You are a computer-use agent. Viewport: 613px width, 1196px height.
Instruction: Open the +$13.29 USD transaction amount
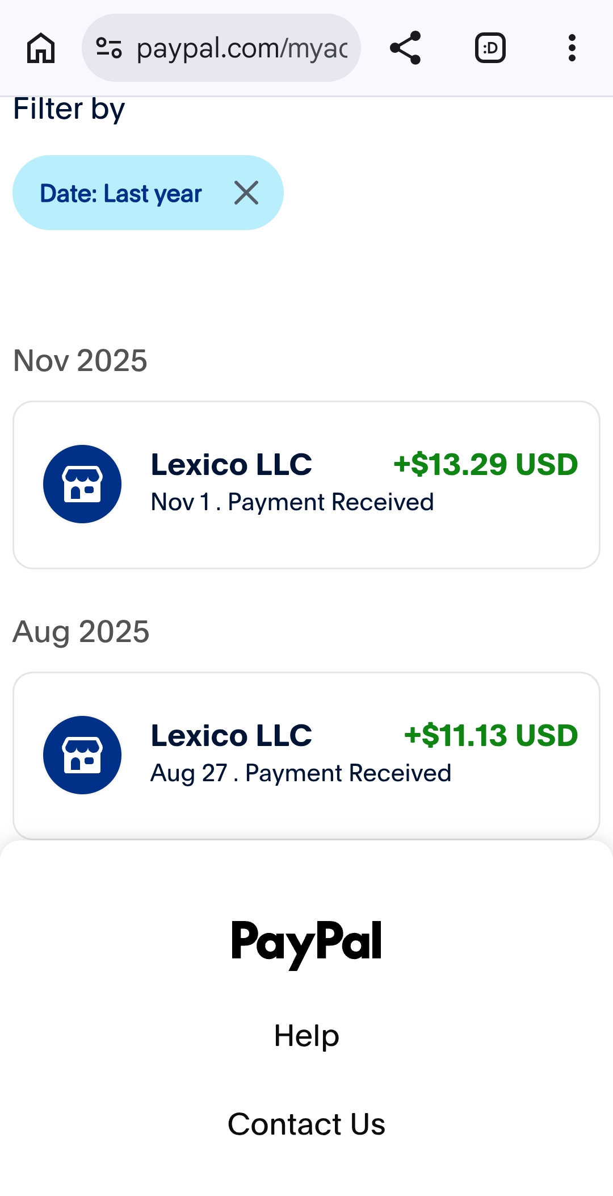tap(486, 464)
